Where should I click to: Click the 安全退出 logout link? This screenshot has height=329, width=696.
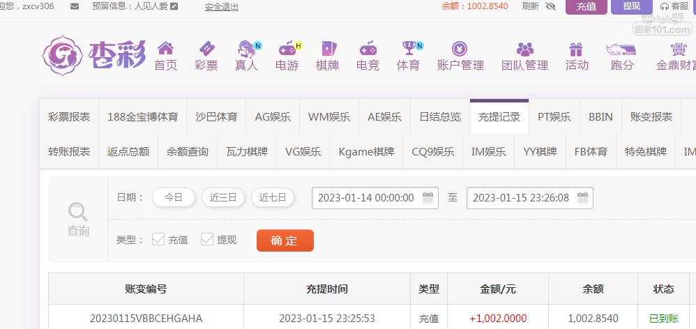[x=222, y=7]
